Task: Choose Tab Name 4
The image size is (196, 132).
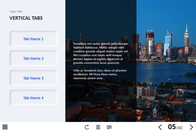Action: click(x=34, y=98)
